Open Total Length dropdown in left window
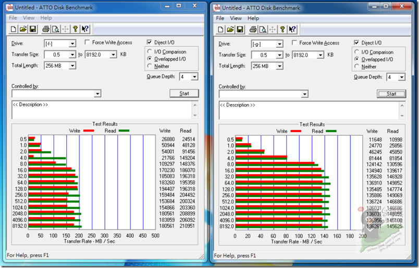Image resolution: width=419 pixels, height=268 pixels. click(72, 66)
